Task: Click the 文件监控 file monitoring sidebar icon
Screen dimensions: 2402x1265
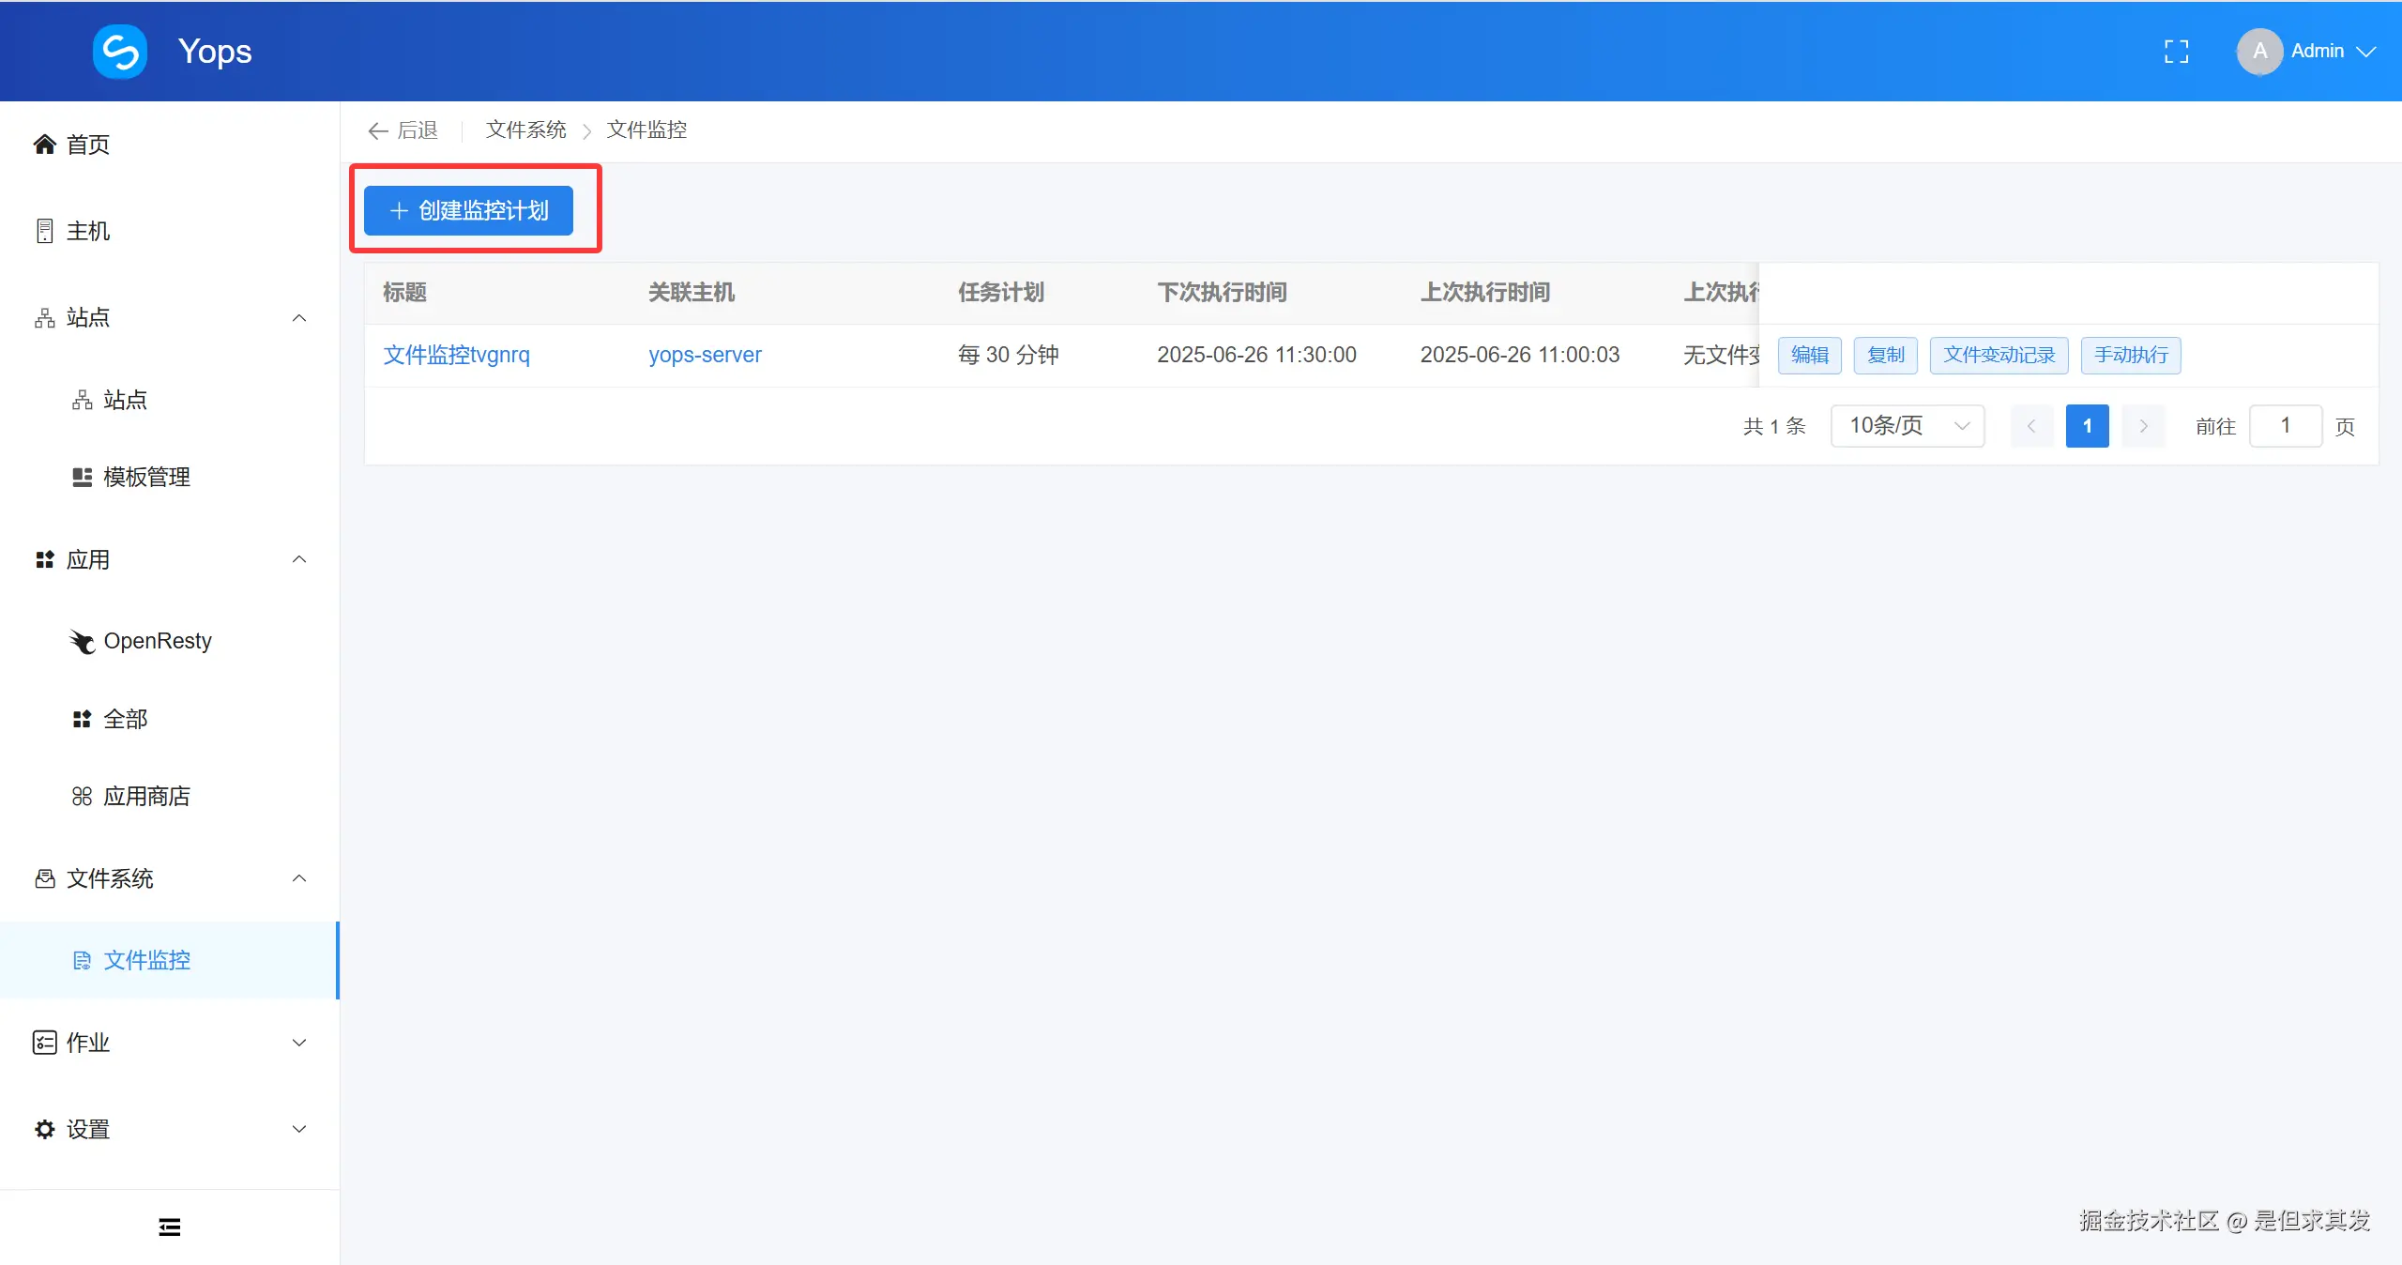Action: [83, 960]
